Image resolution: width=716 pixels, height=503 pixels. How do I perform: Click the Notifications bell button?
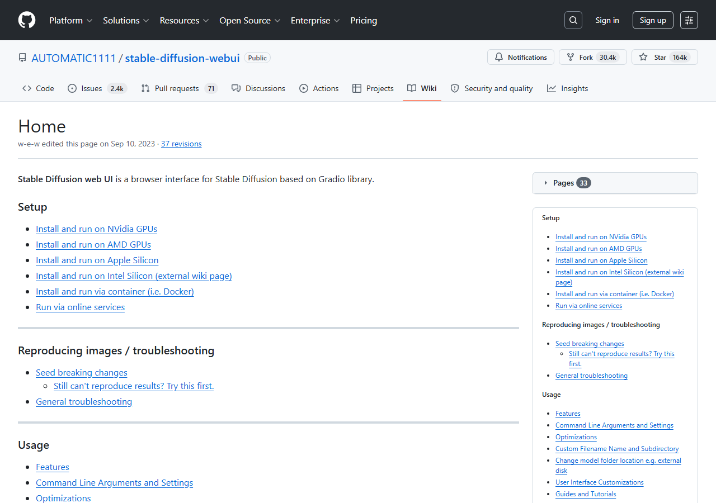521,57
